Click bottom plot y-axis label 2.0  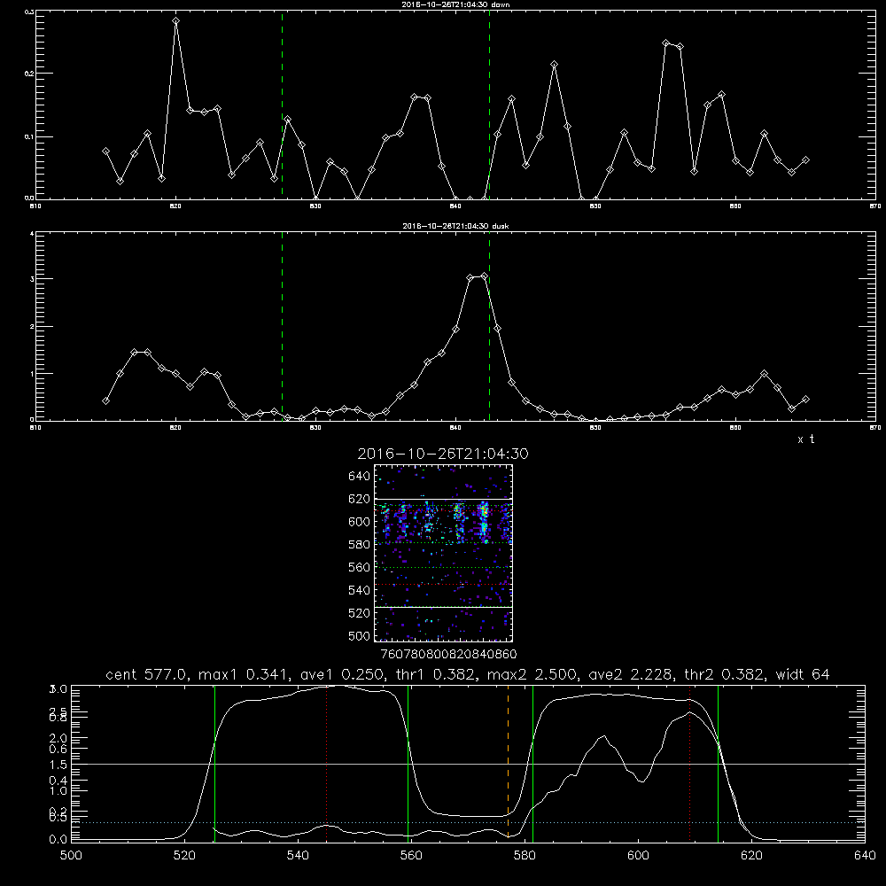click(58, 738)
